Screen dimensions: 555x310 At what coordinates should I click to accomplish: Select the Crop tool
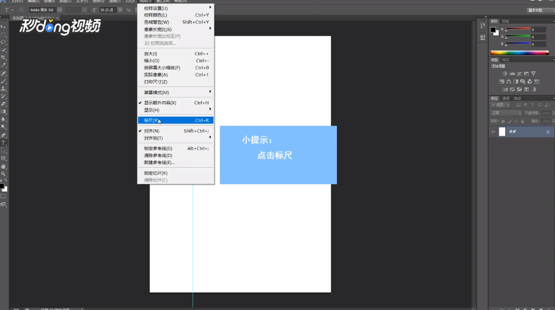(4, 57)
